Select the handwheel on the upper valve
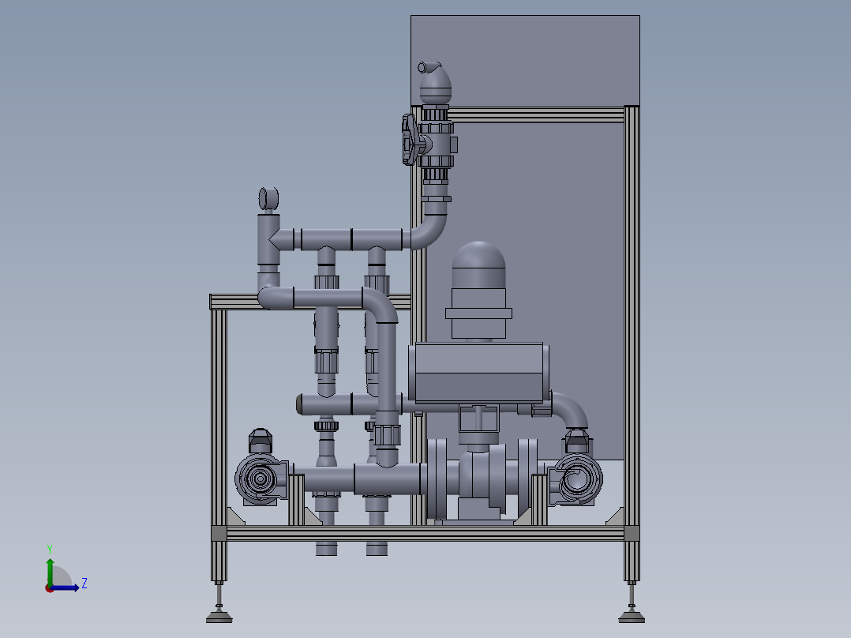This screenshot has height=638, width=851. click(411, 140)
